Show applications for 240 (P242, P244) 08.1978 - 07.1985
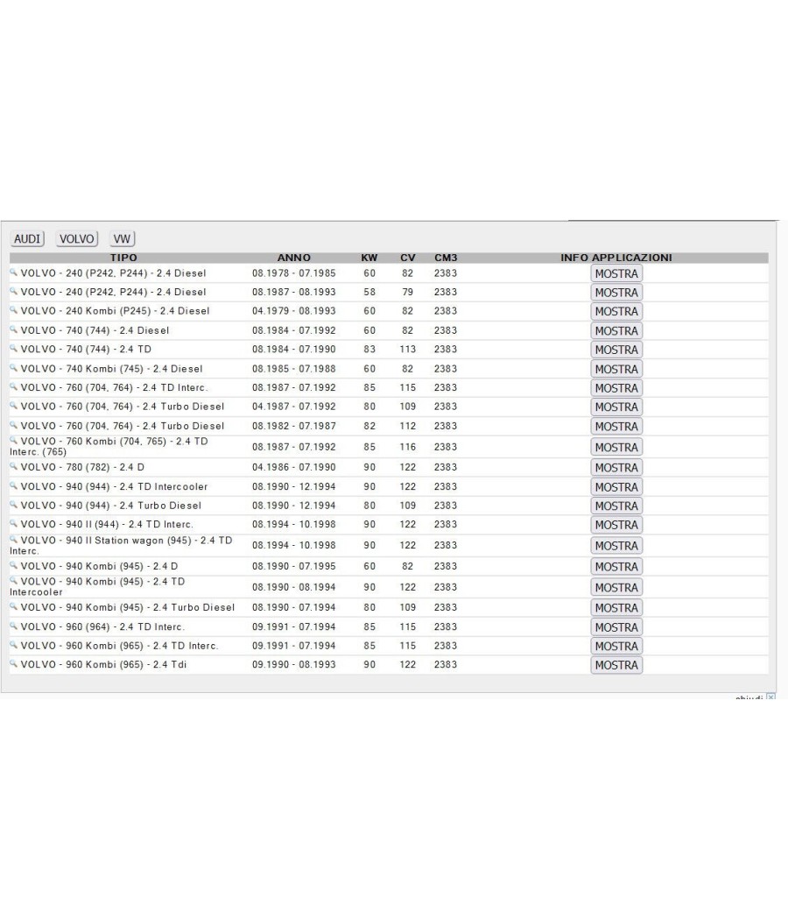This screenshot has height=920, width=788. click(x=616, y=273)
